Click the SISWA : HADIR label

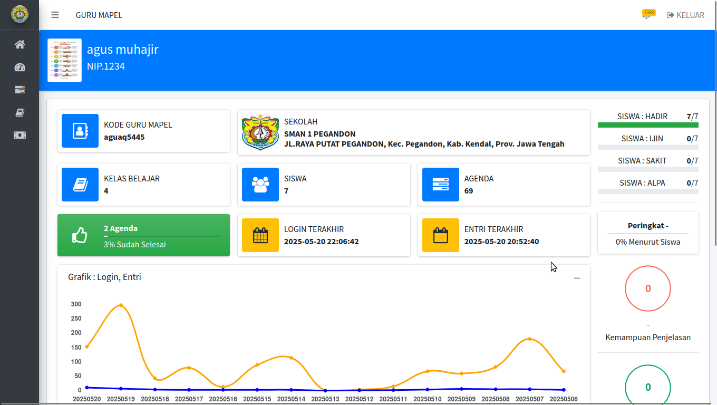(x=642, y=117)
